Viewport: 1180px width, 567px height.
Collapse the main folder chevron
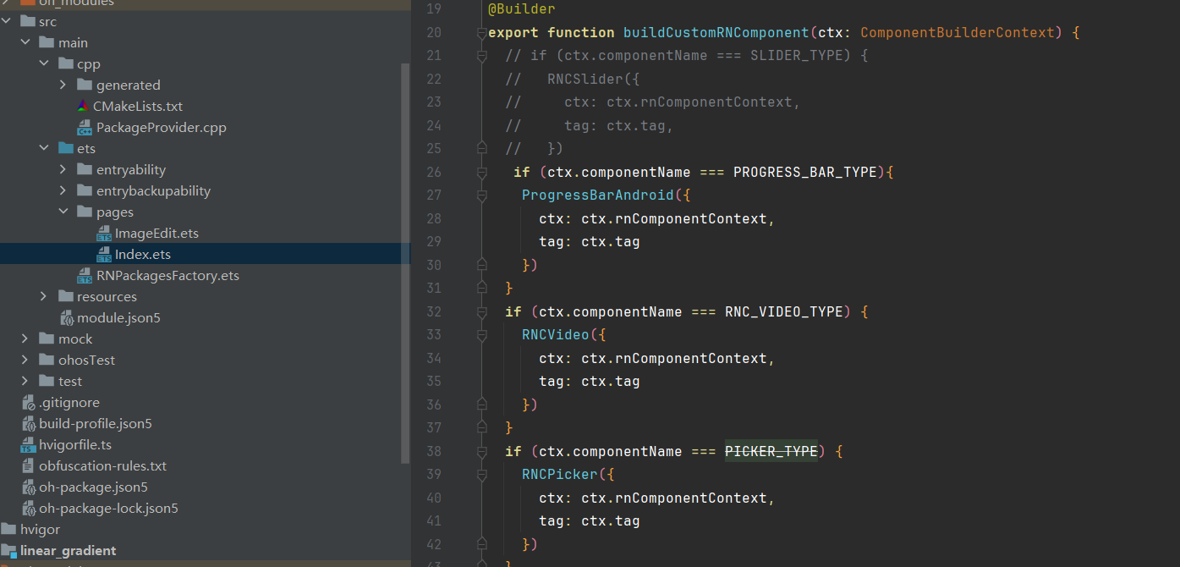coord(25,43)
